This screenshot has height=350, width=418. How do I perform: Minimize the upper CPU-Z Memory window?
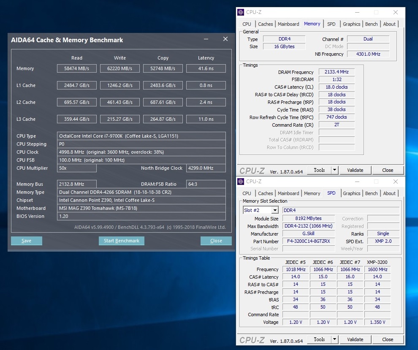tap(357, 12)
